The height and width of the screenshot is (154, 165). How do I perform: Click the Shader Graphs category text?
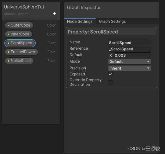click(x=16, y=14)
